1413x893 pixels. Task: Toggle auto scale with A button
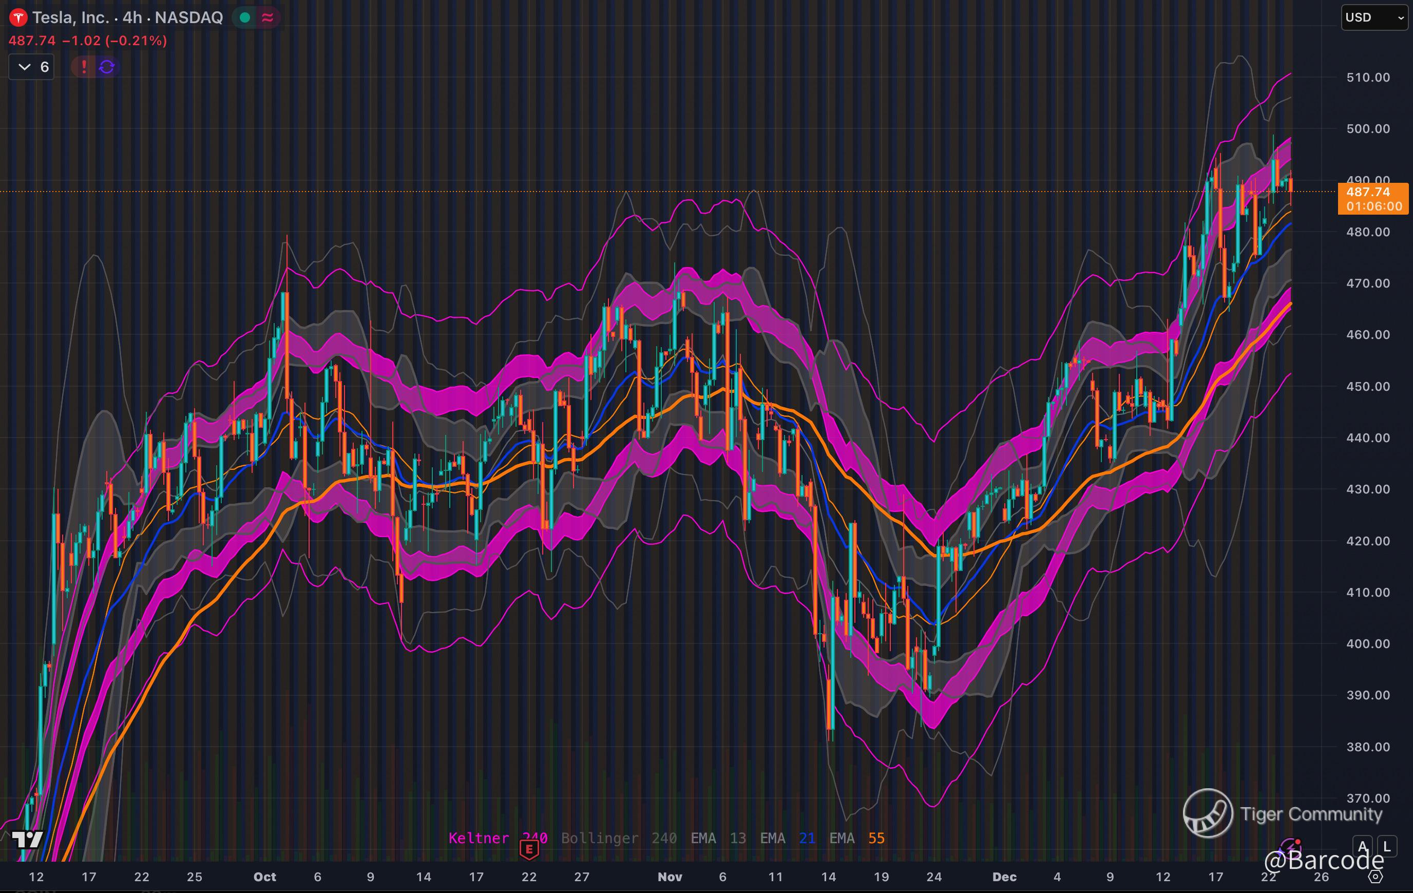coord(1363,847)
